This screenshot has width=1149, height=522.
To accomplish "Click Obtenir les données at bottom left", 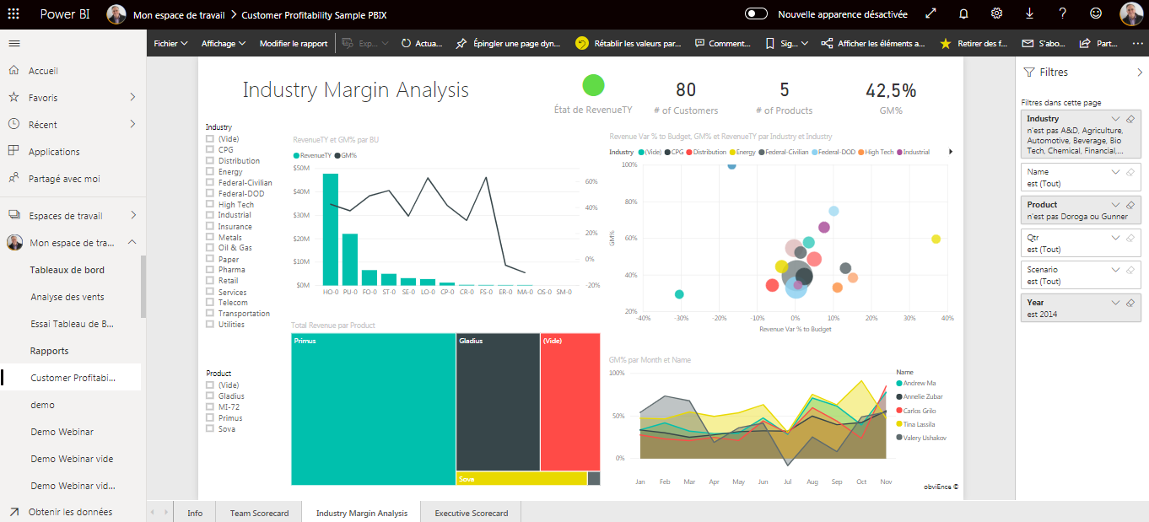I will click(x=68, y=512).
